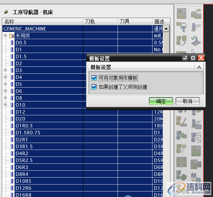Viewport: 213px width, 197px height.
Task: Click the star over perforated sheets icon
Action: [196, 14]
